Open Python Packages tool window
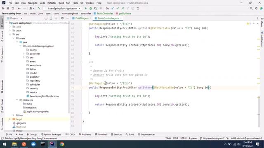Viewport: 264px width, 148px height. (x=51, y=134)
